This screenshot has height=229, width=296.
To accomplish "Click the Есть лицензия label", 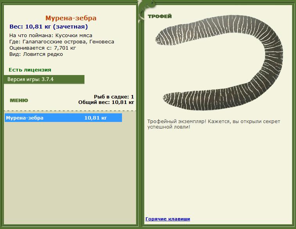I will pos(30,70).
